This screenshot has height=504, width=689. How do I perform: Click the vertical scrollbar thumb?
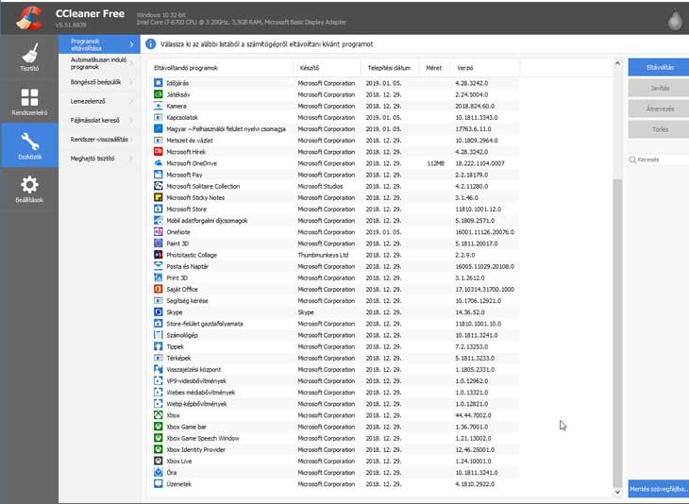pyautogui.click(x=617, y=332)
